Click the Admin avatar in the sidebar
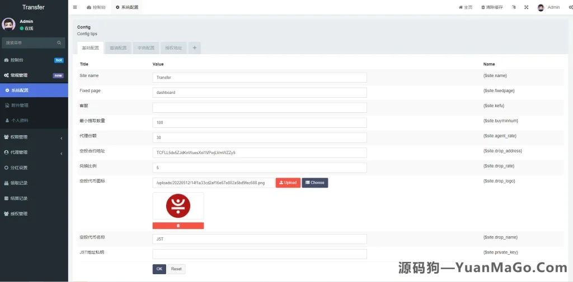Image resolution: width=573 pixels, height=282 pixels. (x=8, y=25)
